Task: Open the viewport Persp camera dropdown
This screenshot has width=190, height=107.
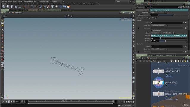Action: (122, 19)
